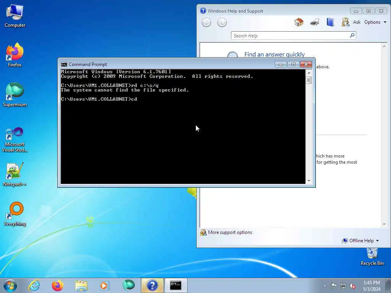391x293 pixels.
Task: Click the current prompt line ending in cd
Action: tap(99, 99)
